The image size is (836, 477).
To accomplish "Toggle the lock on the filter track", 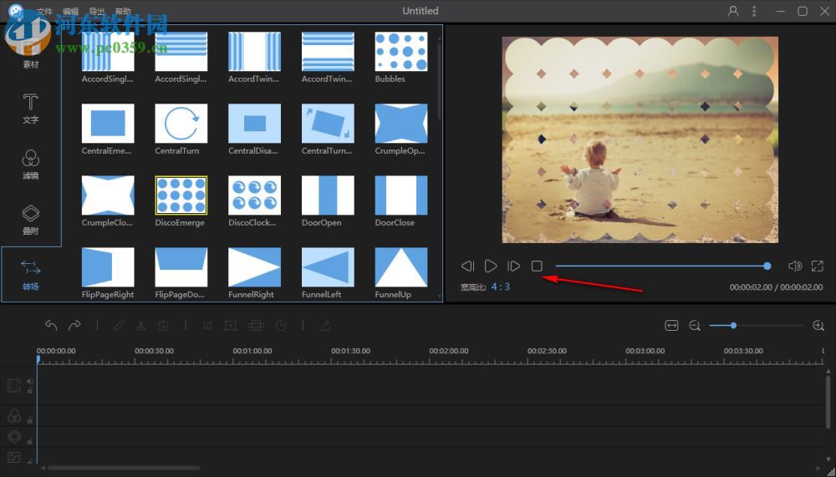I will 29,420.
